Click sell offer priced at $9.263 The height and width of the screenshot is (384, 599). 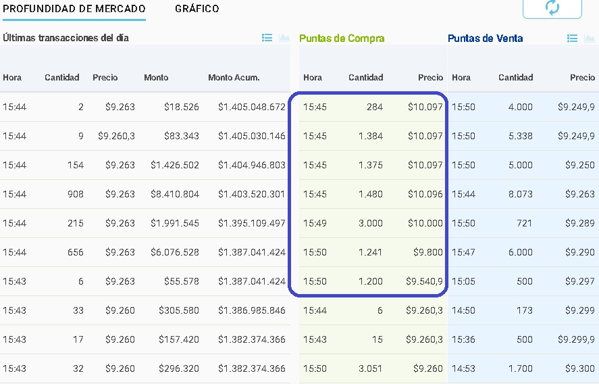point(523,194)
